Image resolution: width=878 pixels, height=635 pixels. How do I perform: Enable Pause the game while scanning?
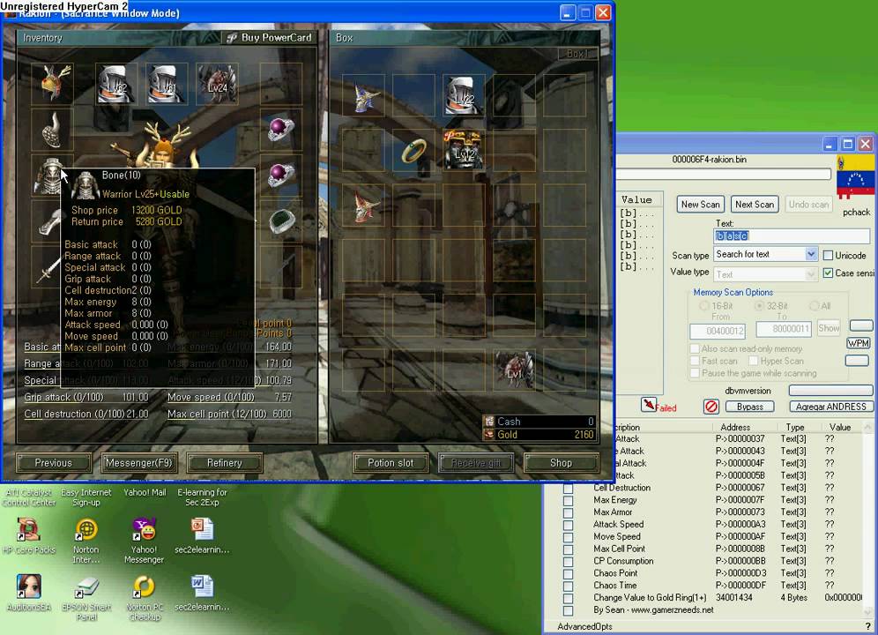click(x=695, y=373)
